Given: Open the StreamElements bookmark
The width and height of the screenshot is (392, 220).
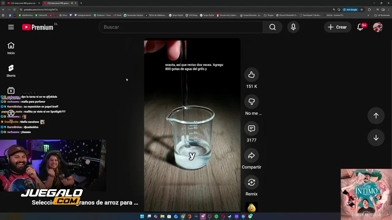Looking at the screenshot, I should (x=251, y=15).
